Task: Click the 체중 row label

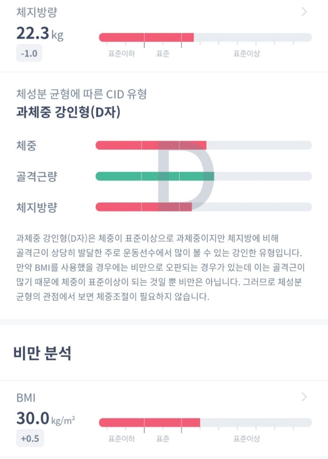Action: pos(26,145)
